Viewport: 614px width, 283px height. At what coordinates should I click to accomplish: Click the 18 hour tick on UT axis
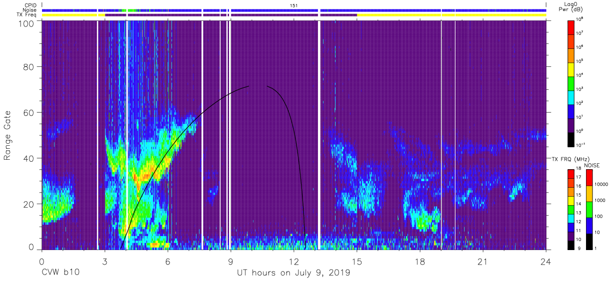pos(420,262)
